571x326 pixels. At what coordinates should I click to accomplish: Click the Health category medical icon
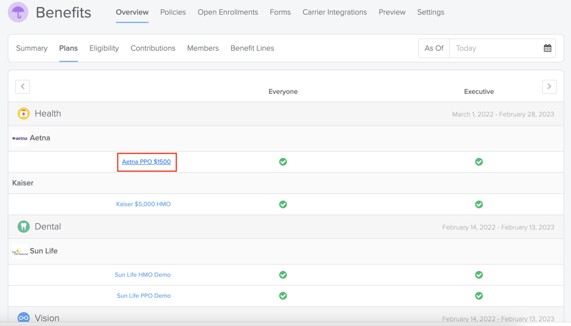point(23,114)
